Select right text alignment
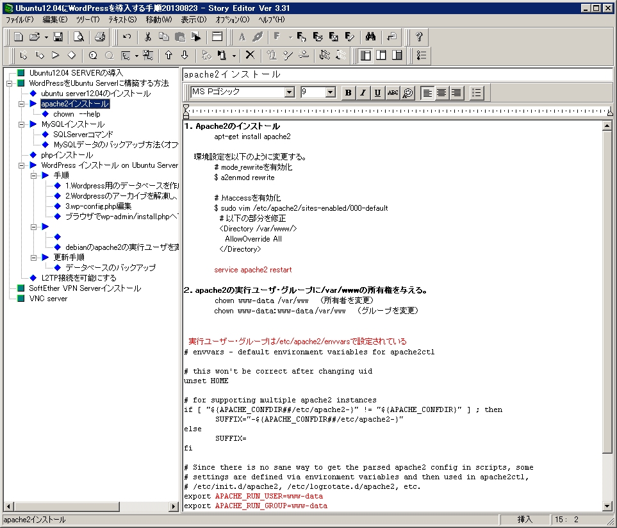Viewport: 617px width, 528px height. (456, 93)
